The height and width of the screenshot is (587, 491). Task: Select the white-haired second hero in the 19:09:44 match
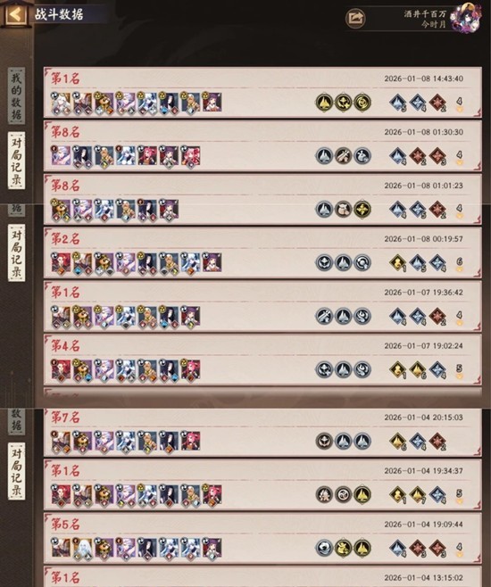[x=82, y=549]
